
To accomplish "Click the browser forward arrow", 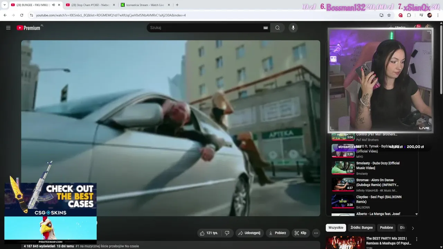I will (13, 15).
